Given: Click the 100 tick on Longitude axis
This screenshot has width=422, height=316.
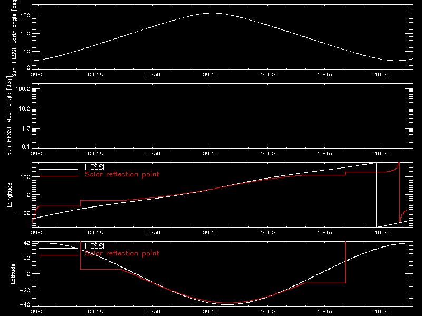Looking at the screenshot, I should [x=26, y=177].
